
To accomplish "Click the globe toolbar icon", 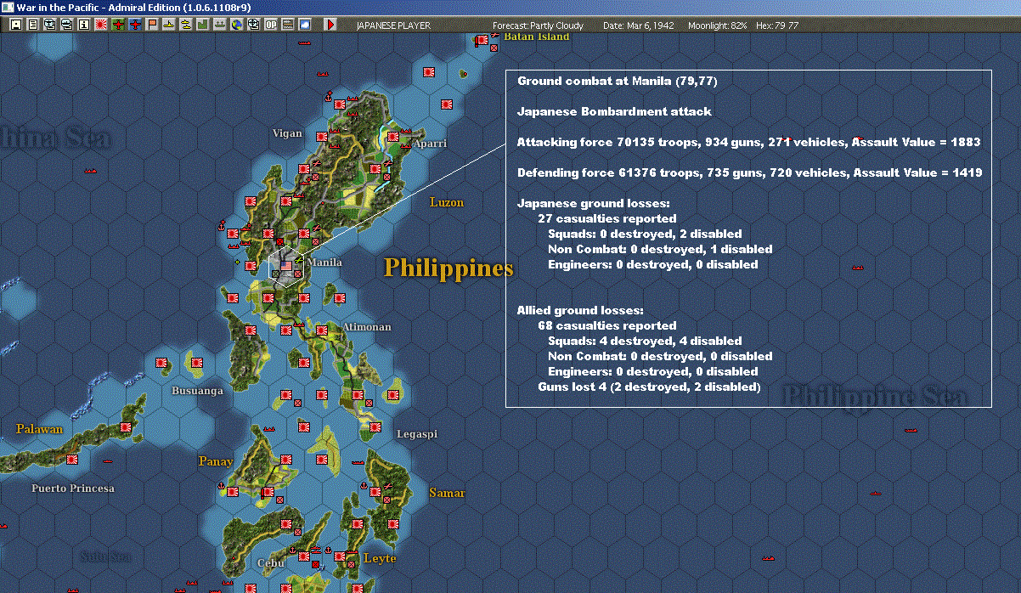I will coord(237,25).
